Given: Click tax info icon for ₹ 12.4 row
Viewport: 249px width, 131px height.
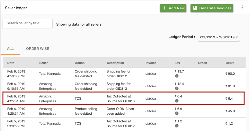Looking at the screenshot, I should pyautogui.click(x=177, y=89).
